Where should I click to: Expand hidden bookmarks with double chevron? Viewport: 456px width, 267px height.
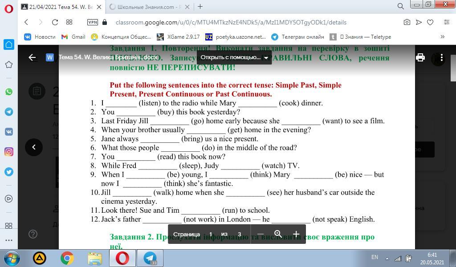pos(442,37)
